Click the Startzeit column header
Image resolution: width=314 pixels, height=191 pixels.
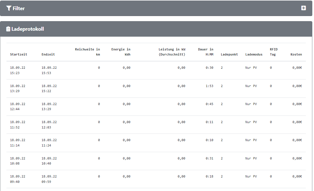pos(19,54)
